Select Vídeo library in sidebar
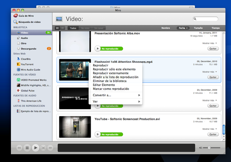The image size is (231, 162). point(31,33)
